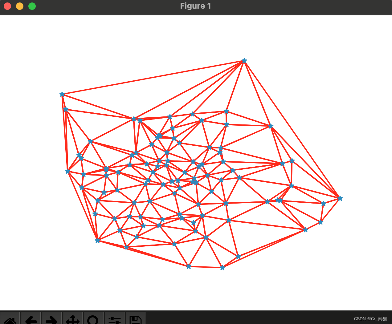Screen dimensions: 392x324
Task: Click the topmost node of the network graph
Action: click(244, 61)
